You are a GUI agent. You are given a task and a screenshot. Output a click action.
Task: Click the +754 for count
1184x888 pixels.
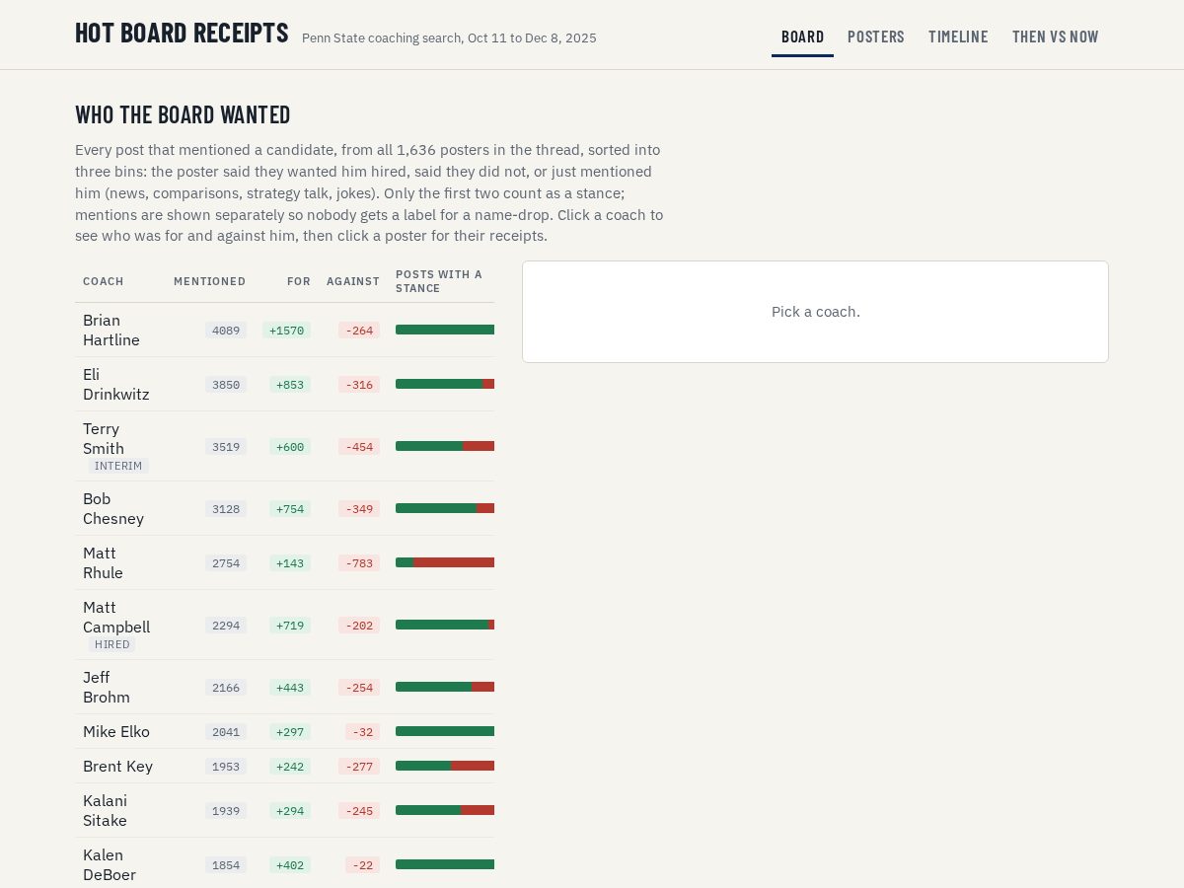coord(290,509)
